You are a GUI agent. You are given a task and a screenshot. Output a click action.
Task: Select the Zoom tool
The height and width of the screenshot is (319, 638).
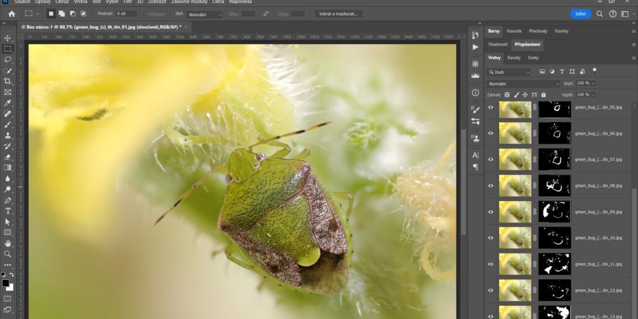point(7,254)
